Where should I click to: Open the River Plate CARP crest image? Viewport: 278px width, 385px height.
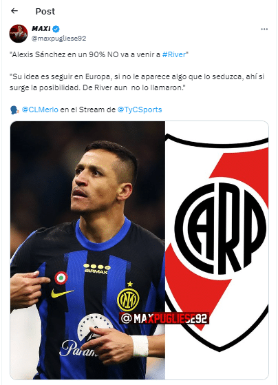click(x=217, y=250)
